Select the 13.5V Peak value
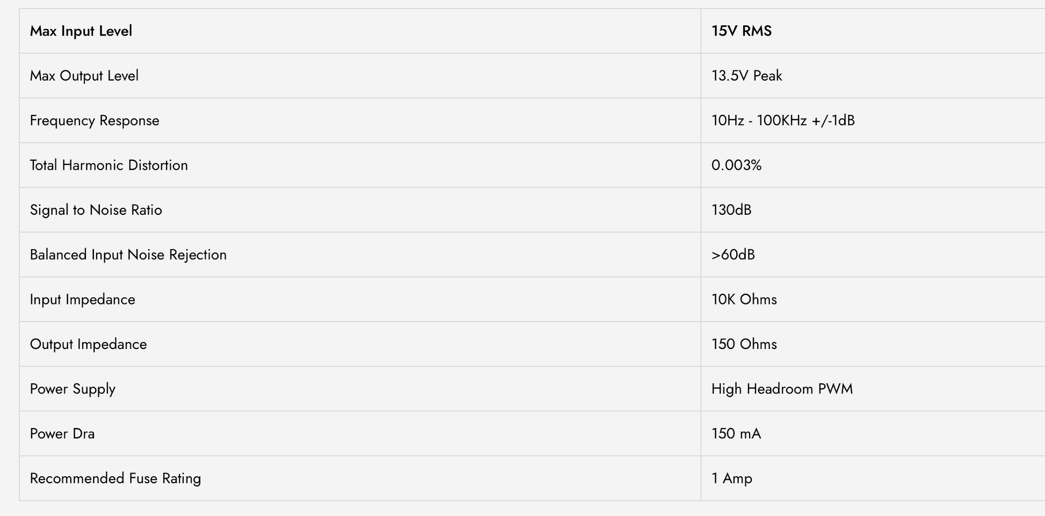Screen dimensions: 1045x516 click(x=747, y=76)
